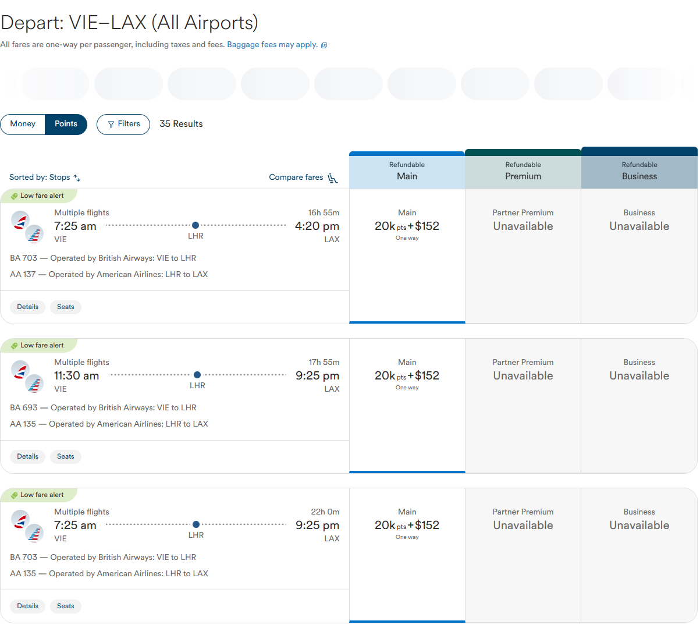
Task: Select the Refundable Premium column tab
Action: [x=523, y=171]
